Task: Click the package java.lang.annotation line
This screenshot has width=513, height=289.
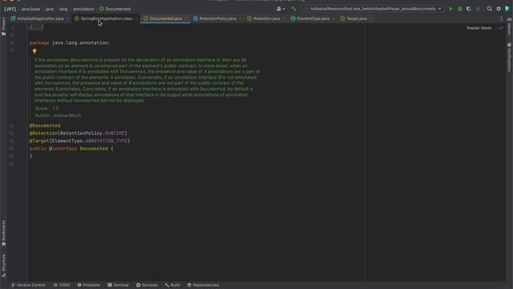Action: click(x=70, y=43)
